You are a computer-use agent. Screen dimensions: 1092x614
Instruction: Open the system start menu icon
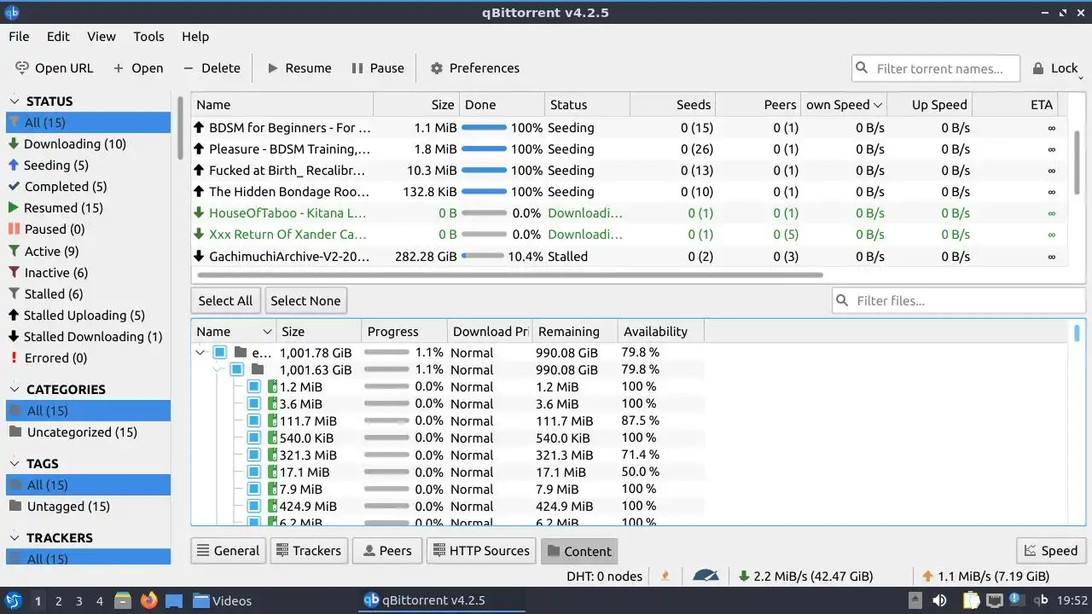click(14, 600)
